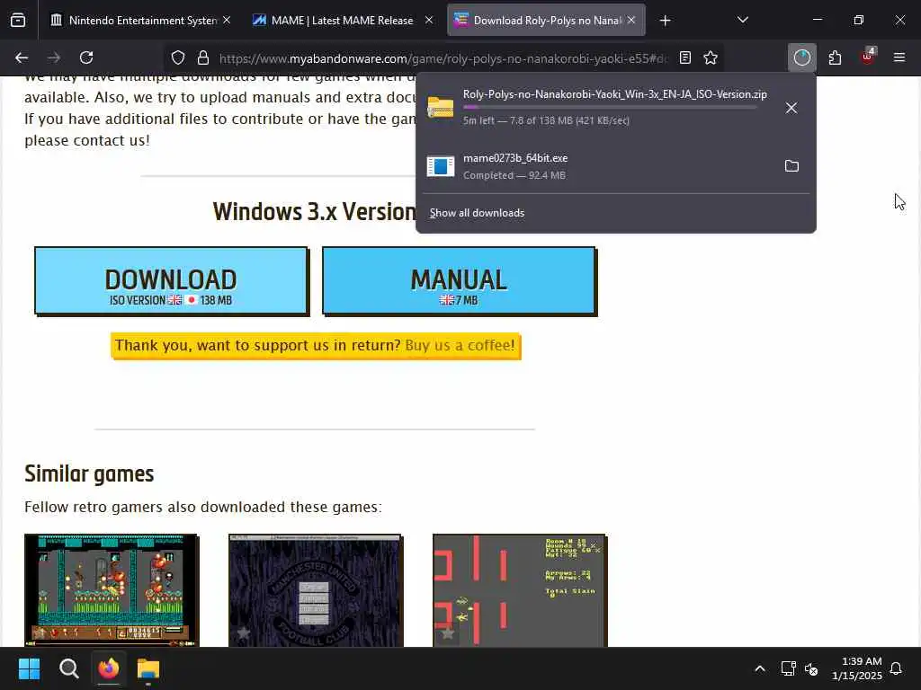The image size is (921, 690).
Task: Open the Roly-Polys zip file icon
Action: pos(441,108)
